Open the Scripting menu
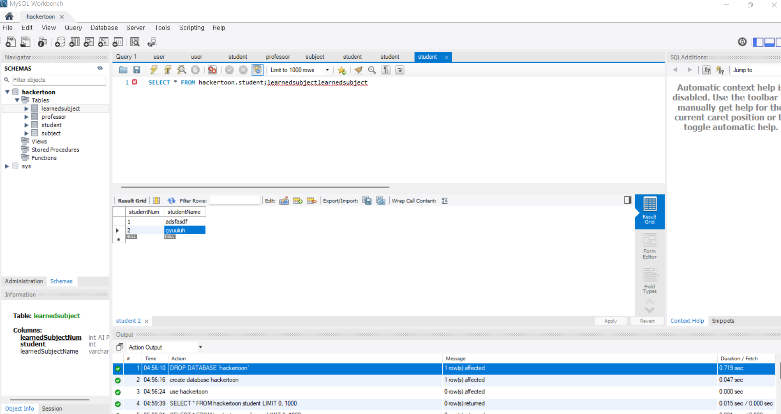 (192, 28)
